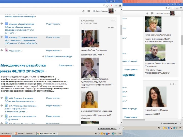Click the front window's vertical scrollbar thumb
The image size is (183, 137).
tap(121, 30)
